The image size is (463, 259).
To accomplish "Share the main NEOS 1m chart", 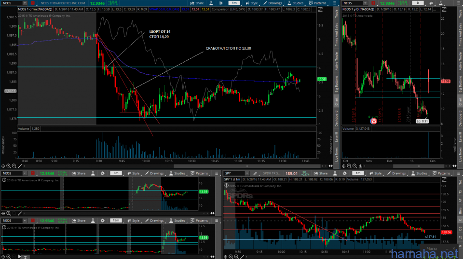I will tap(197, 3).
